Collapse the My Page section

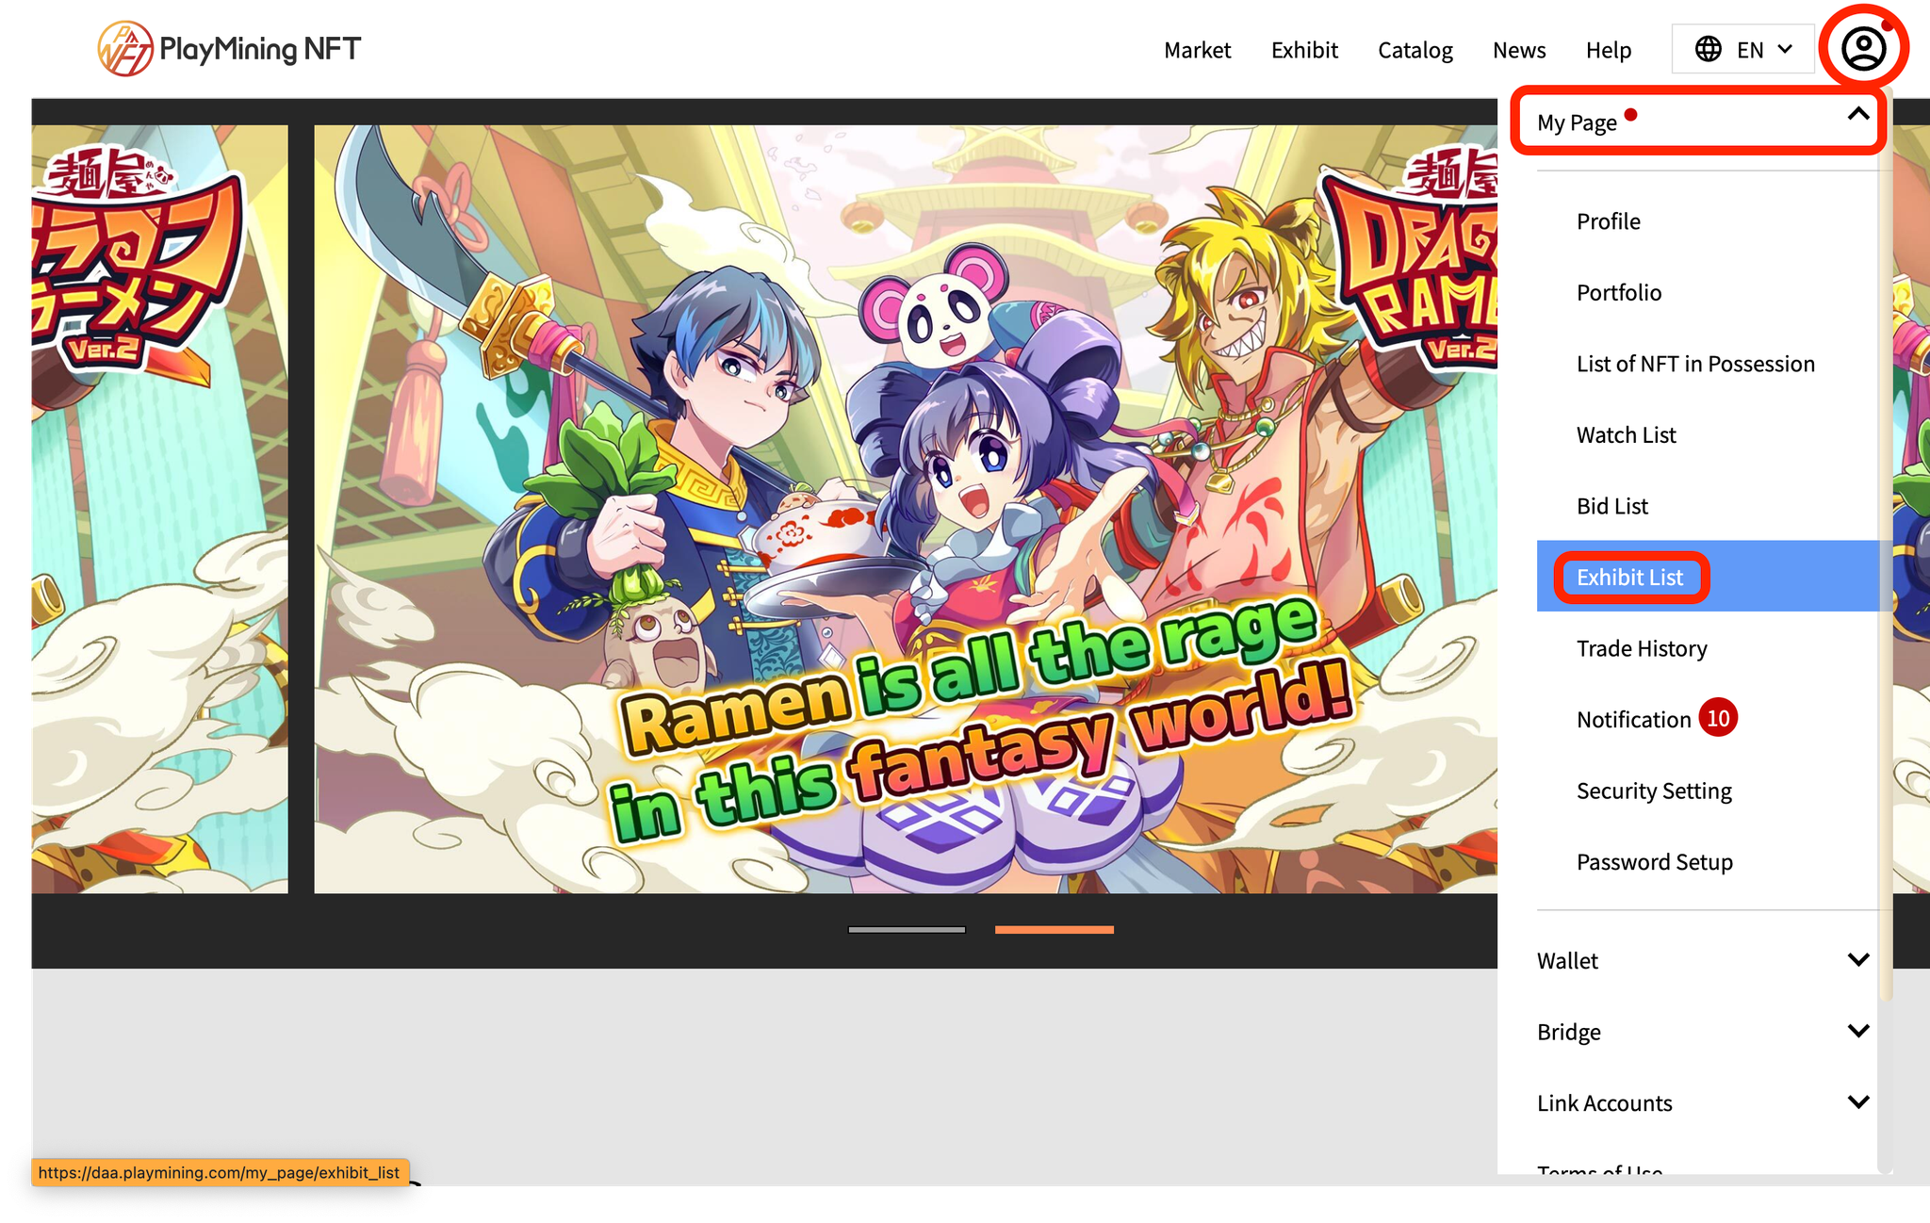(1857, 116)
